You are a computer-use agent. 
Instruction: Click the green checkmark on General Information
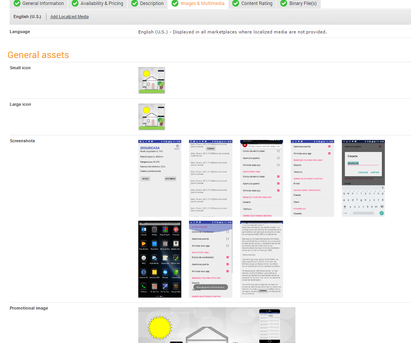[x=17, y=3]
